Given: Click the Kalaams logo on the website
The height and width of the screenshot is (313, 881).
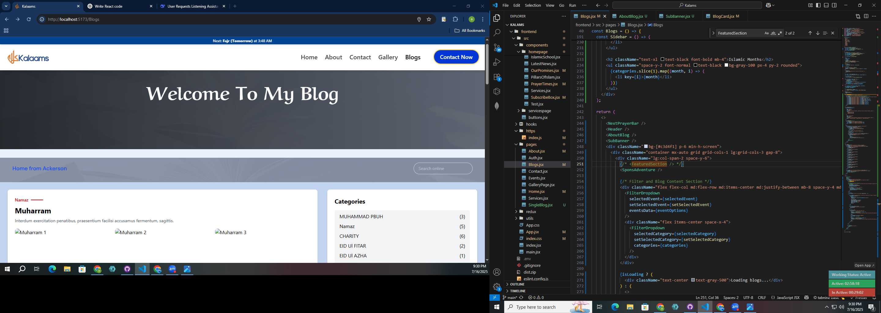Looking at the screenshot, I should point(28,57).
